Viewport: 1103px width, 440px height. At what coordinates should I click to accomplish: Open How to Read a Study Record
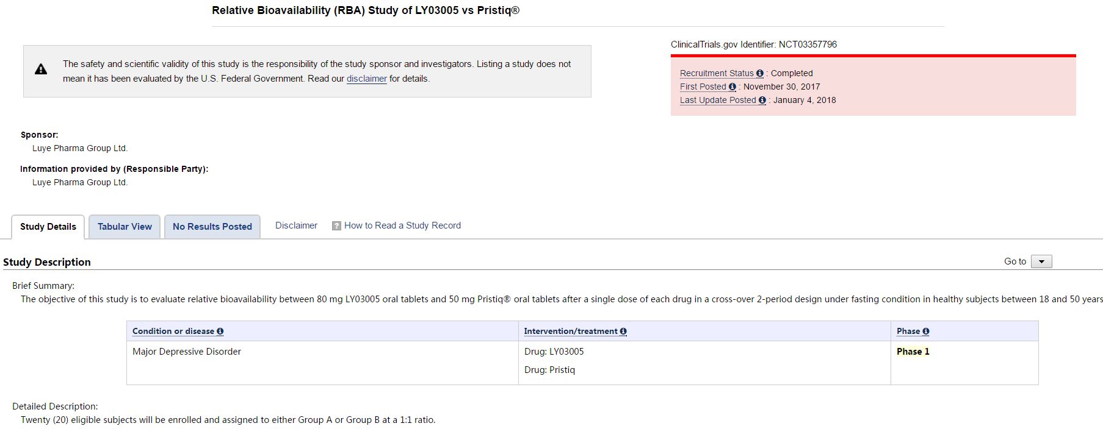(x=402, y=225)
